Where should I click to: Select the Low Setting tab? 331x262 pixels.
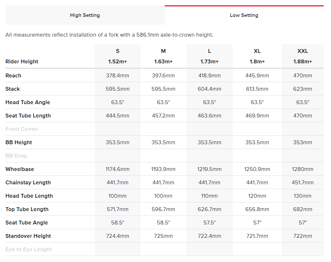pos(244,15)
